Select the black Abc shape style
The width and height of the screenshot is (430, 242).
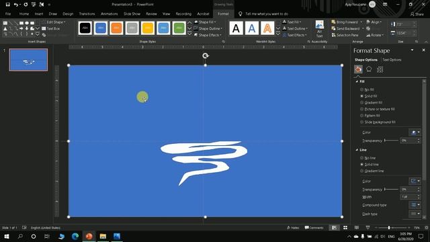pyautogui.click(x=85, y=28)
